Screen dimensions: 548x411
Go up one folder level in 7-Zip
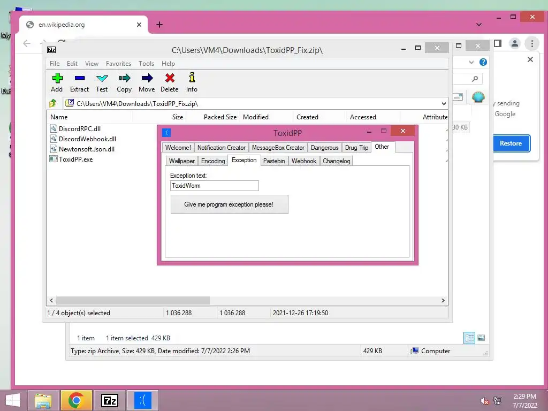(53, 103)
